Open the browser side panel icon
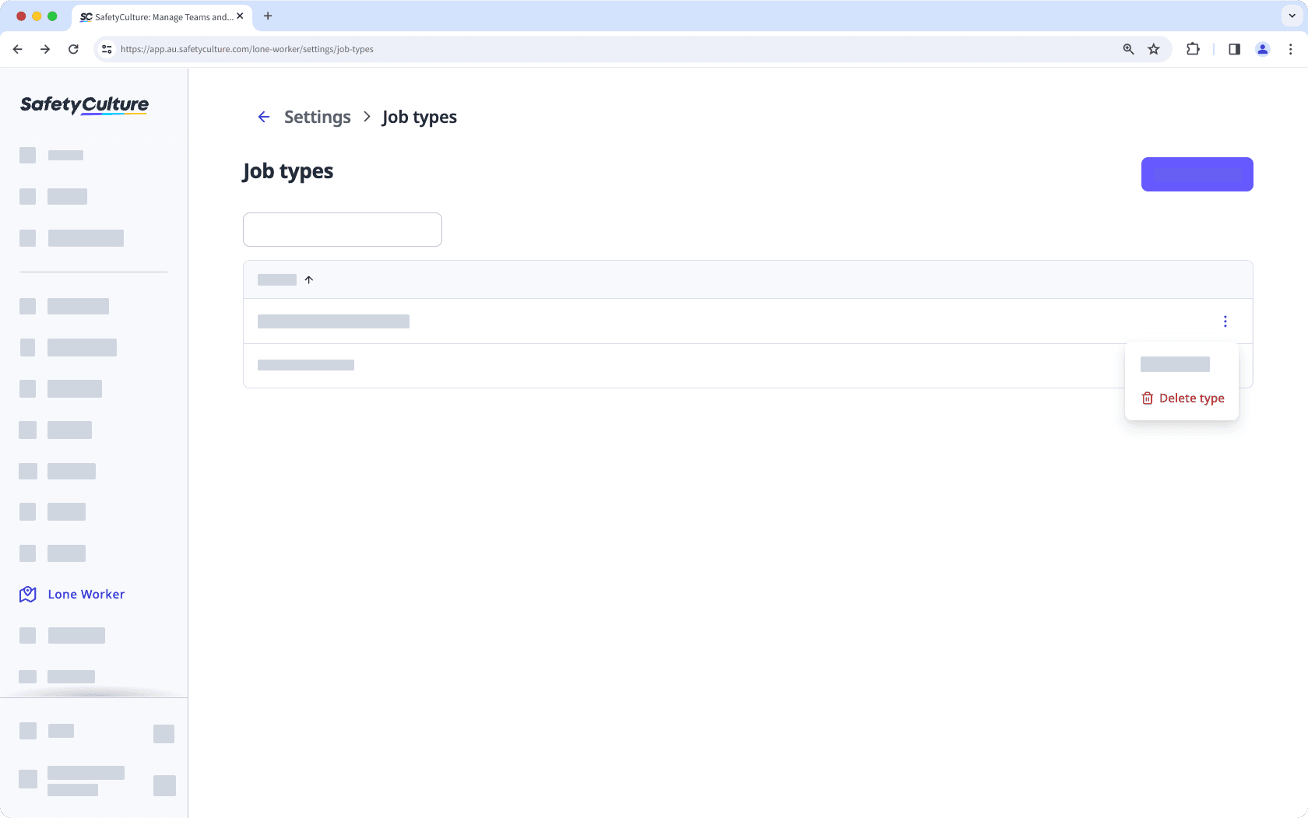This screenshot has width=1308, height=818. click(x=1233, y=48)
